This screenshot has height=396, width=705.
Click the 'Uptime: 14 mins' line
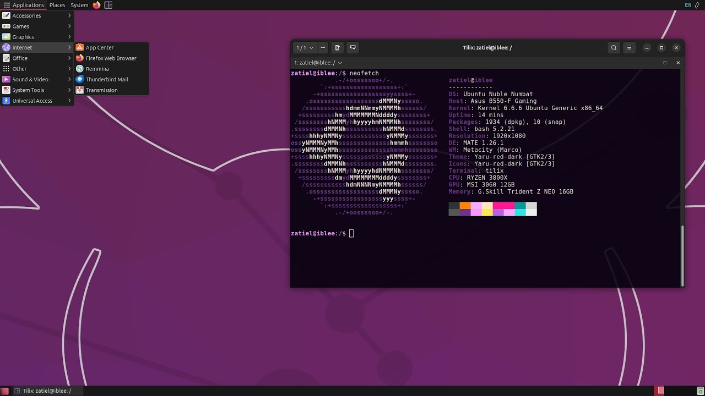click(476, 115)
